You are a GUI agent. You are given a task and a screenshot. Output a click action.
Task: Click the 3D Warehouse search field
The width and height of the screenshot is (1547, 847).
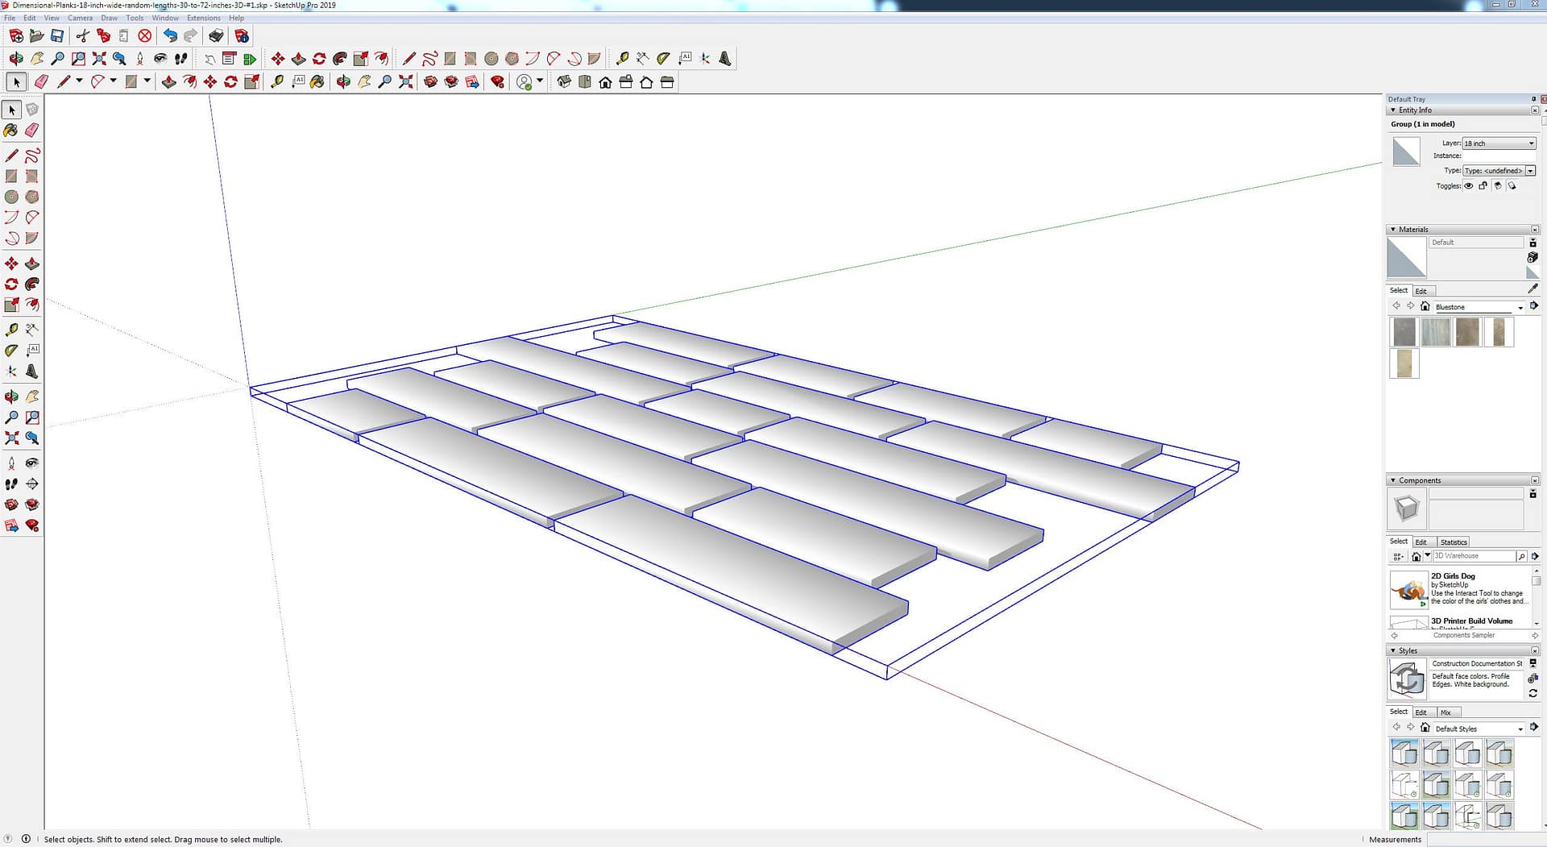[1473, 556]
